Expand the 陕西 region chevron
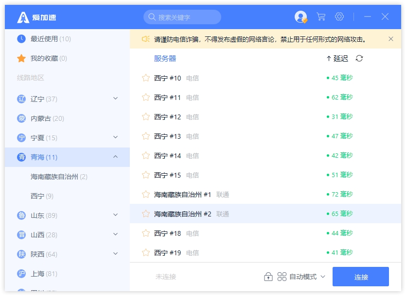Image resolution: width=406 pixels, height=296 pixels. pyautogui.click(x=116, y=254)
